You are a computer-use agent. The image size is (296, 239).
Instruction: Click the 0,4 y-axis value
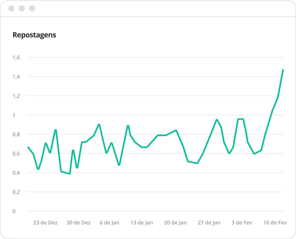click(x=16, y=173)
